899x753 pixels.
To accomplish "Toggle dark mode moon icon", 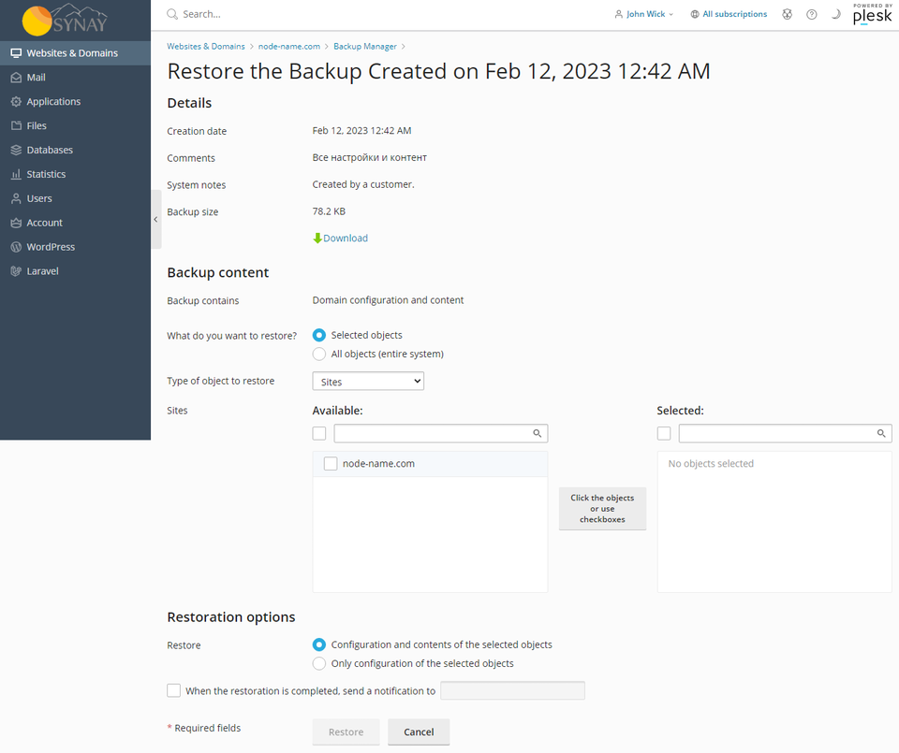I will tap(836, 14).
